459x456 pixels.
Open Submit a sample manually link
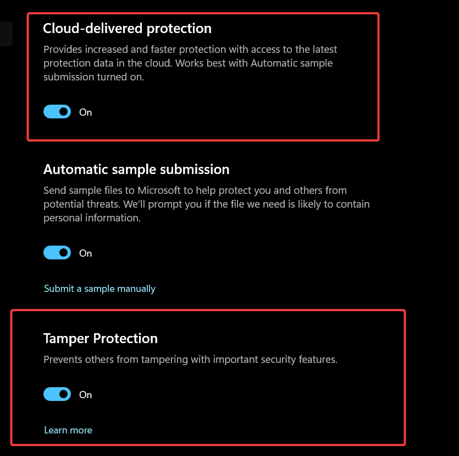click(x=99, y=288)
